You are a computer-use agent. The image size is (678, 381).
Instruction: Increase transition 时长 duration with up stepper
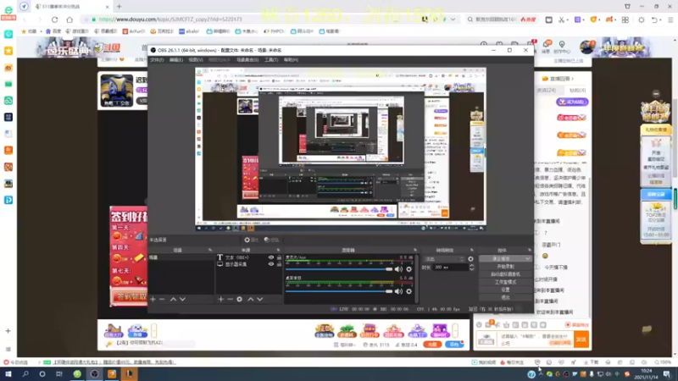472,266
